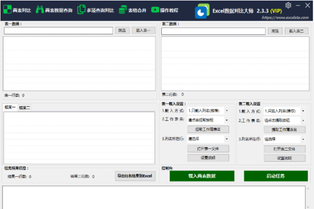Image resolution: width=314 pixels, height=209 pixels.
Task: Expand table one 列名所在行 dropdown
Action: click(227, 139)
